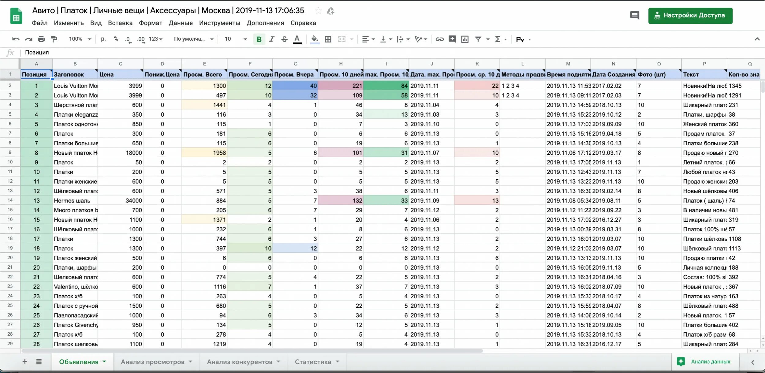Open the font family dropdown

pos(193,39)
